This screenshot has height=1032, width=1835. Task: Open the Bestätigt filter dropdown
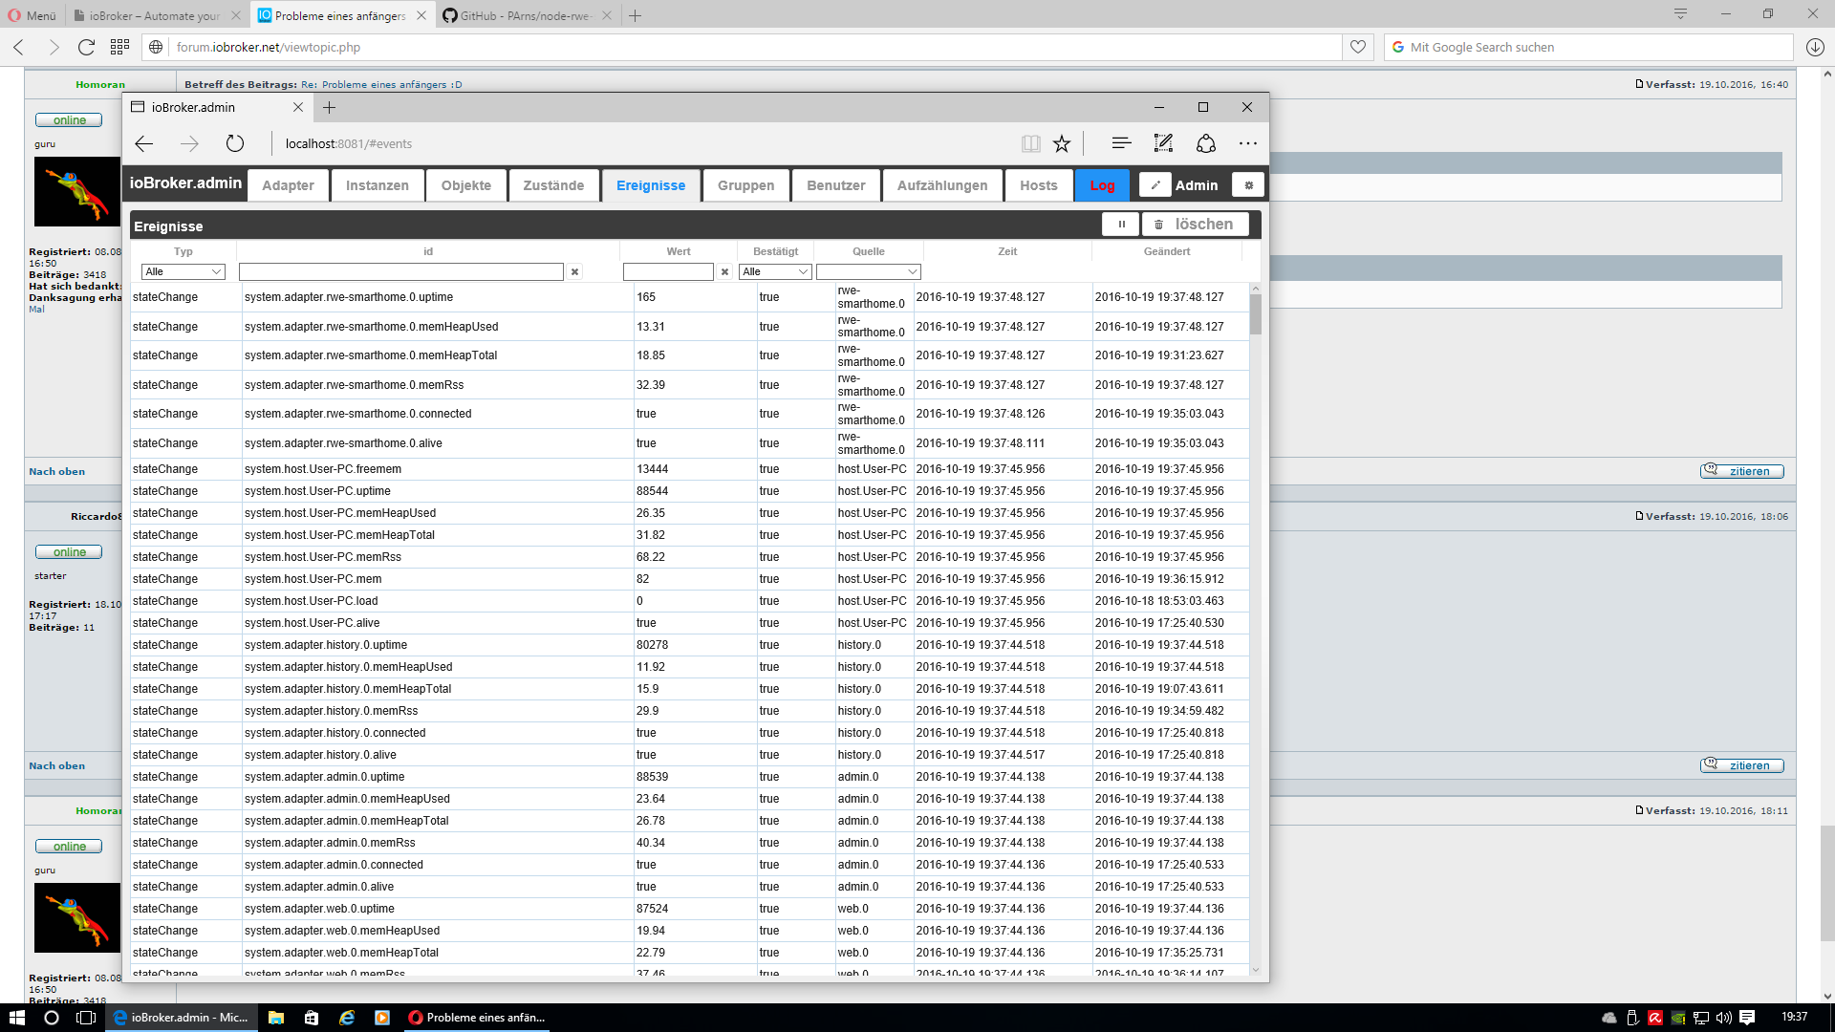click(x=775, y=272)
